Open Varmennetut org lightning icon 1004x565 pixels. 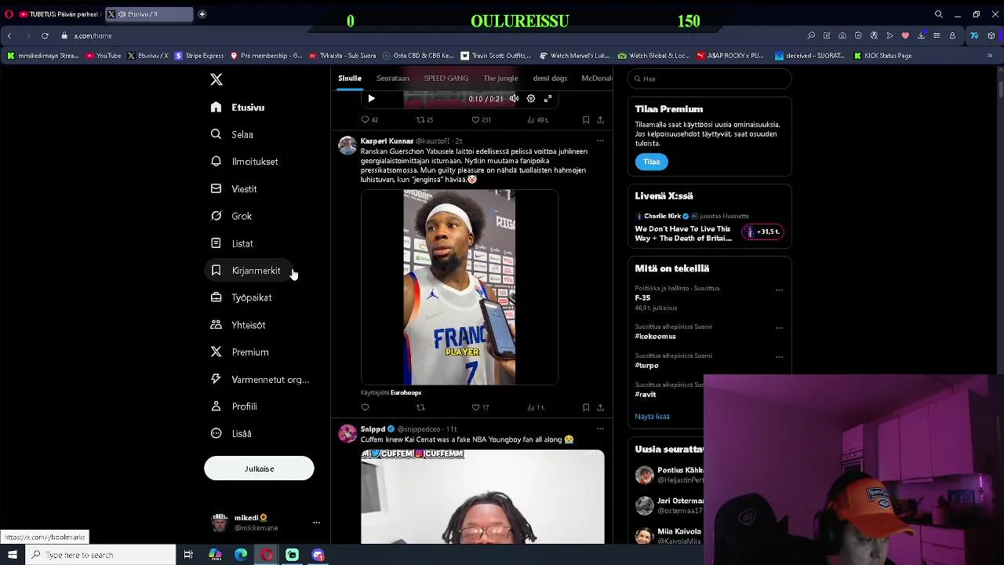[x=216, y=379]
